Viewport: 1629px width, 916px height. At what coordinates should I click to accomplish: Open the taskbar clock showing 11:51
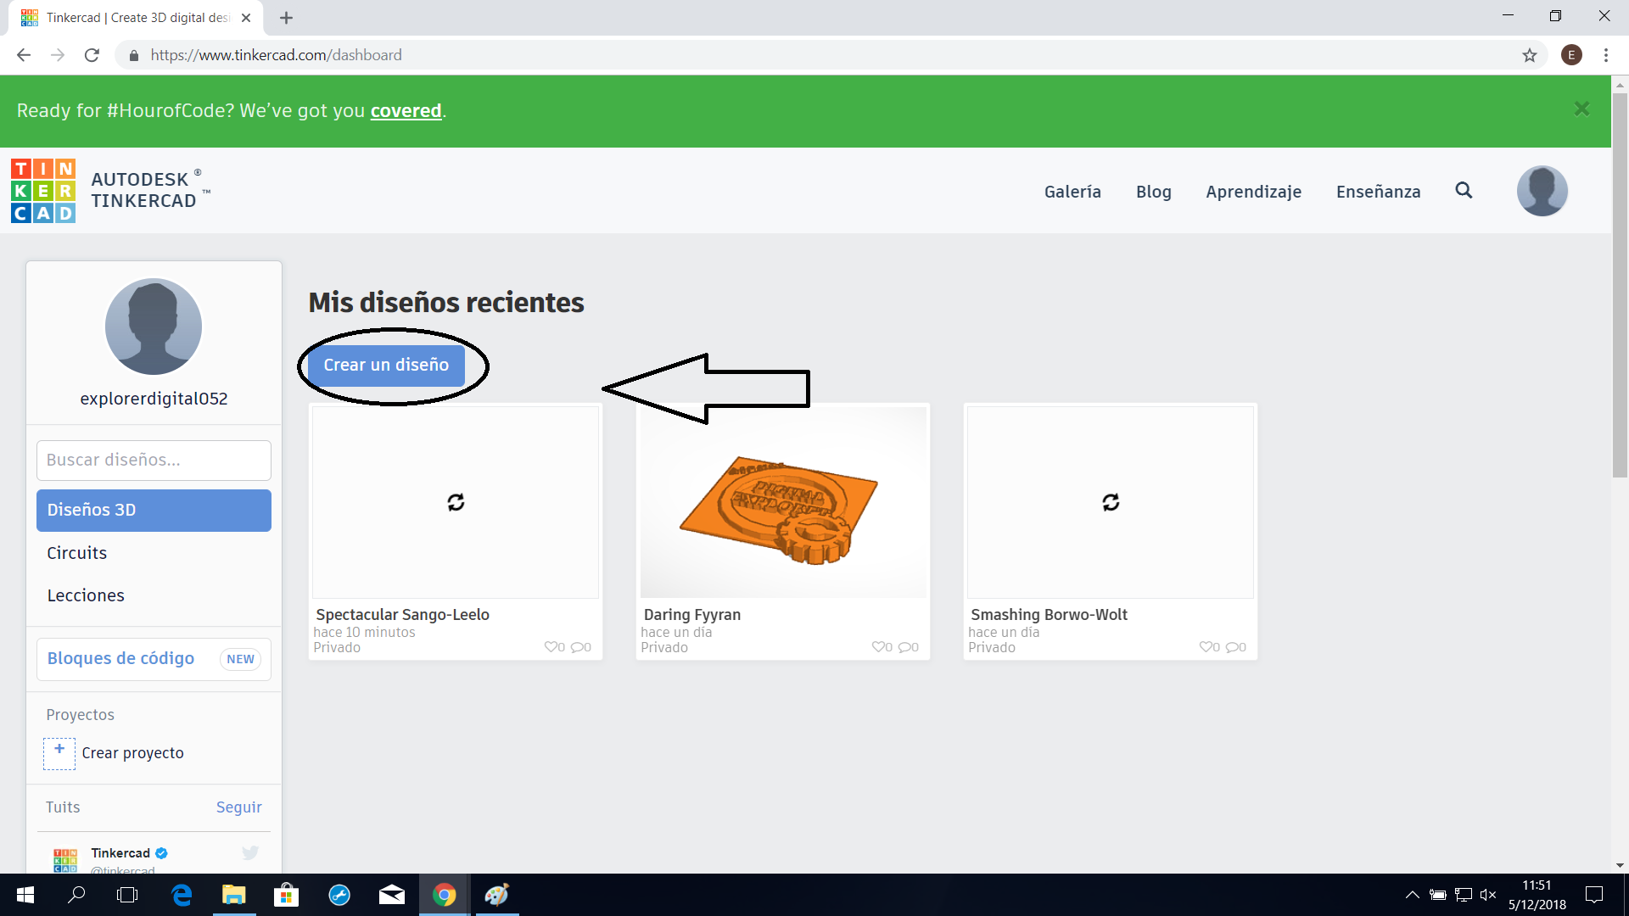1537,895
